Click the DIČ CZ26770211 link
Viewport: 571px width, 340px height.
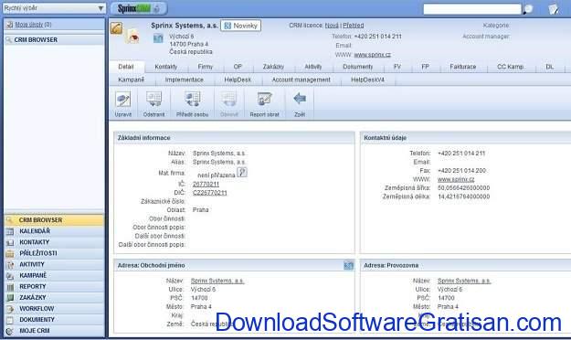210,193
